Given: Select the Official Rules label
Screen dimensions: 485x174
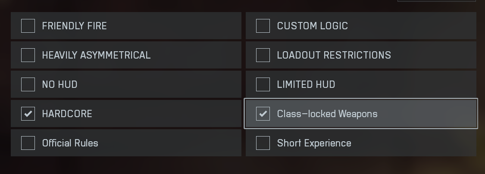Looking at the screenshot, I should click(70, 143).
